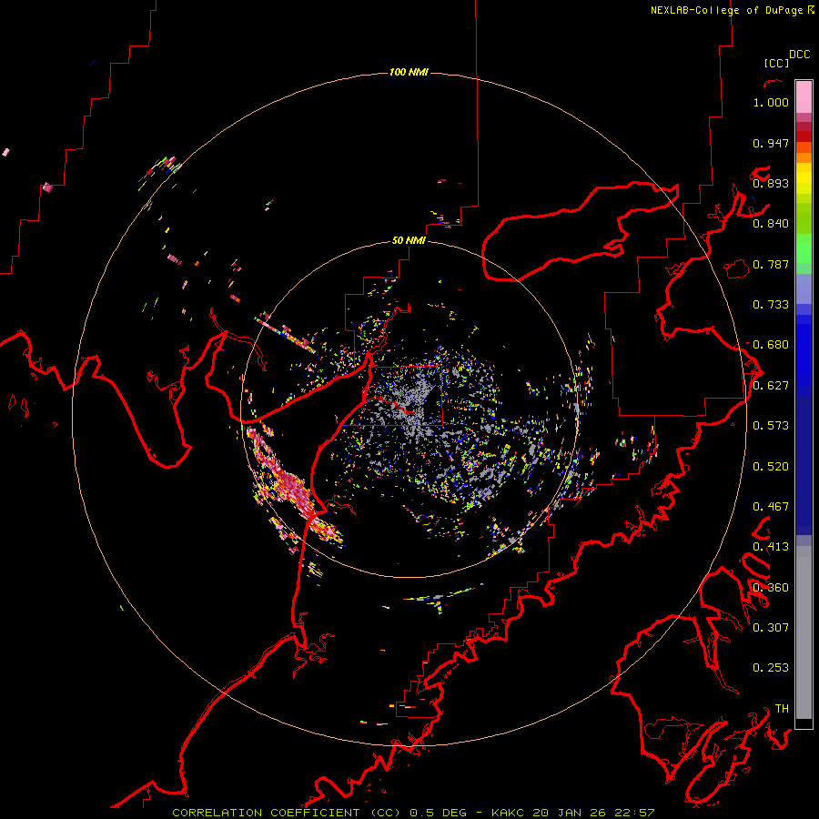
Task: Select the 0.787 legend value
Action: 771,264
